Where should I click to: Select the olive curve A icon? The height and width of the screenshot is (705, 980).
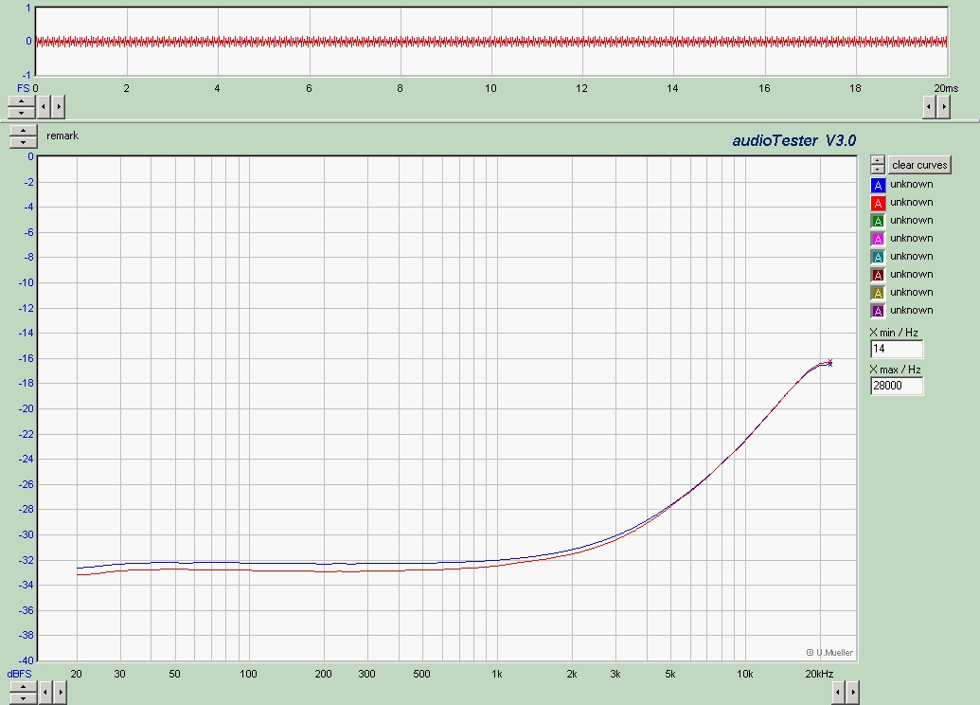click(878, 294)
